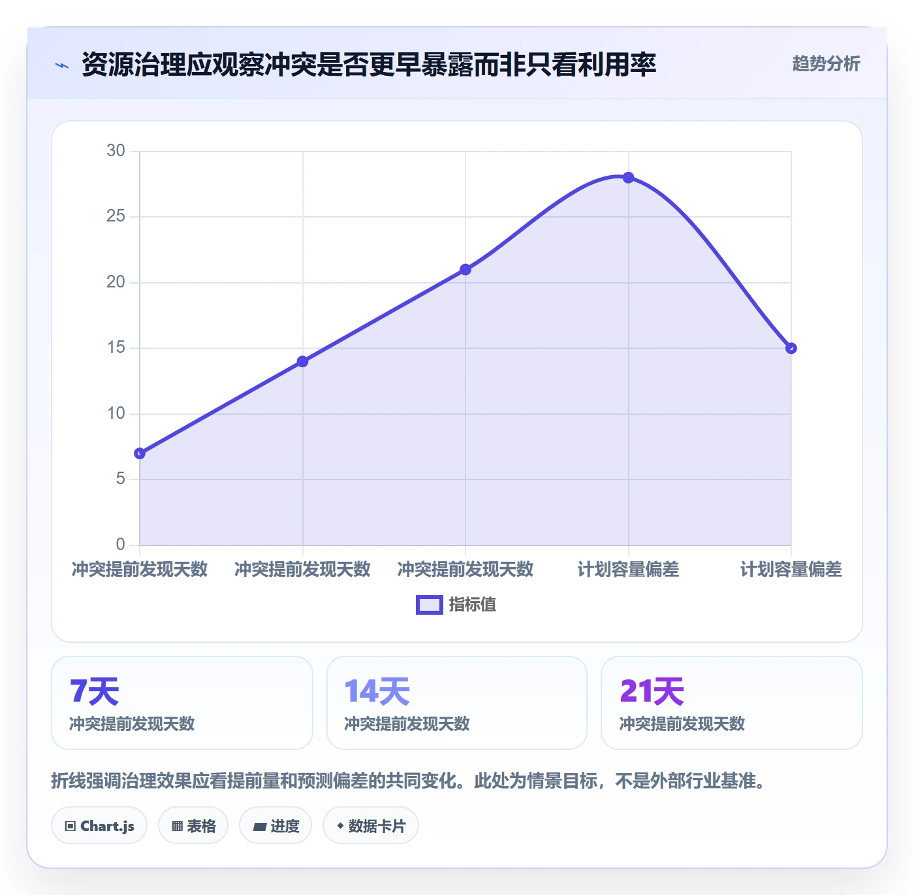This screenshot has width=914, height=895.
Task: Click the 21天 stat card value
Action: point(652,691)
